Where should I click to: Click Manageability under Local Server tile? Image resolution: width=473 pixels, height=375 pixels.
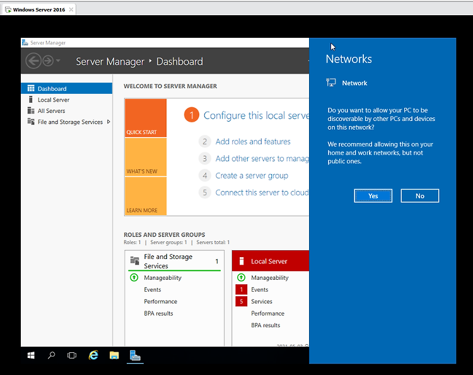[x=270, y=278]
